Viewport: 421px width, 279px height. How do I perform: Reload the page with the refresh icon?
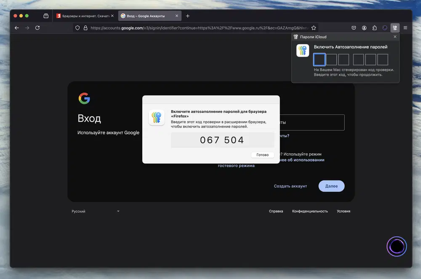(x=37, y=28)
